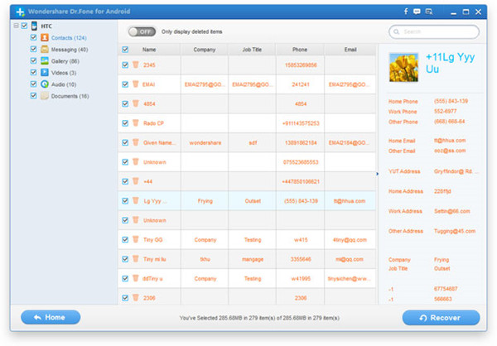Image resolution: width=497 pixels, height=346 pixels.
Task: Uncheck the Contacts (124) checkbox
Action: 33,37
